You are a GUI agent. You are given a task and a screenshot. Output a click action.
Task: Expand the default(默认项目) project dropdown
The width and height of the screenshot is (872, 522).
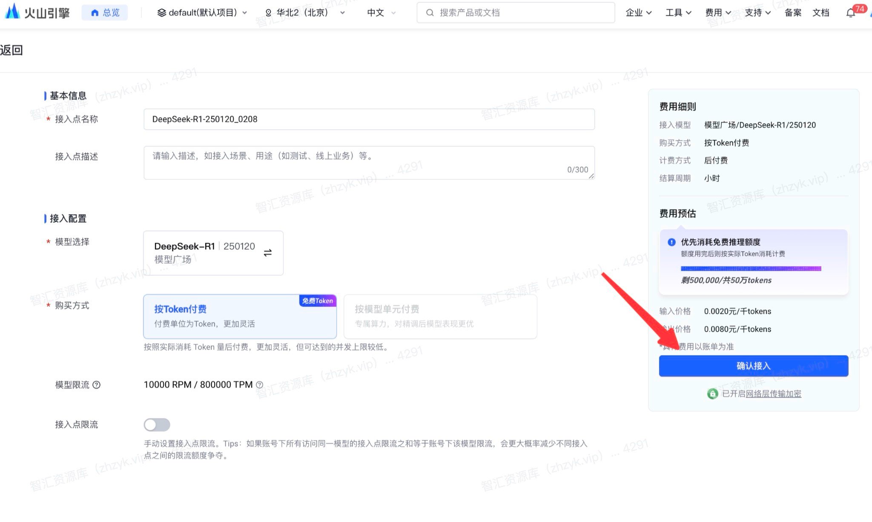tap(202, 13)
